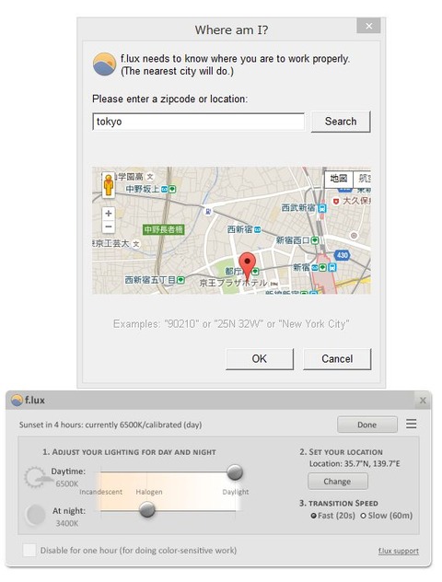Click the daytime sun icon beside Daytime

click(x=37, y=477)
